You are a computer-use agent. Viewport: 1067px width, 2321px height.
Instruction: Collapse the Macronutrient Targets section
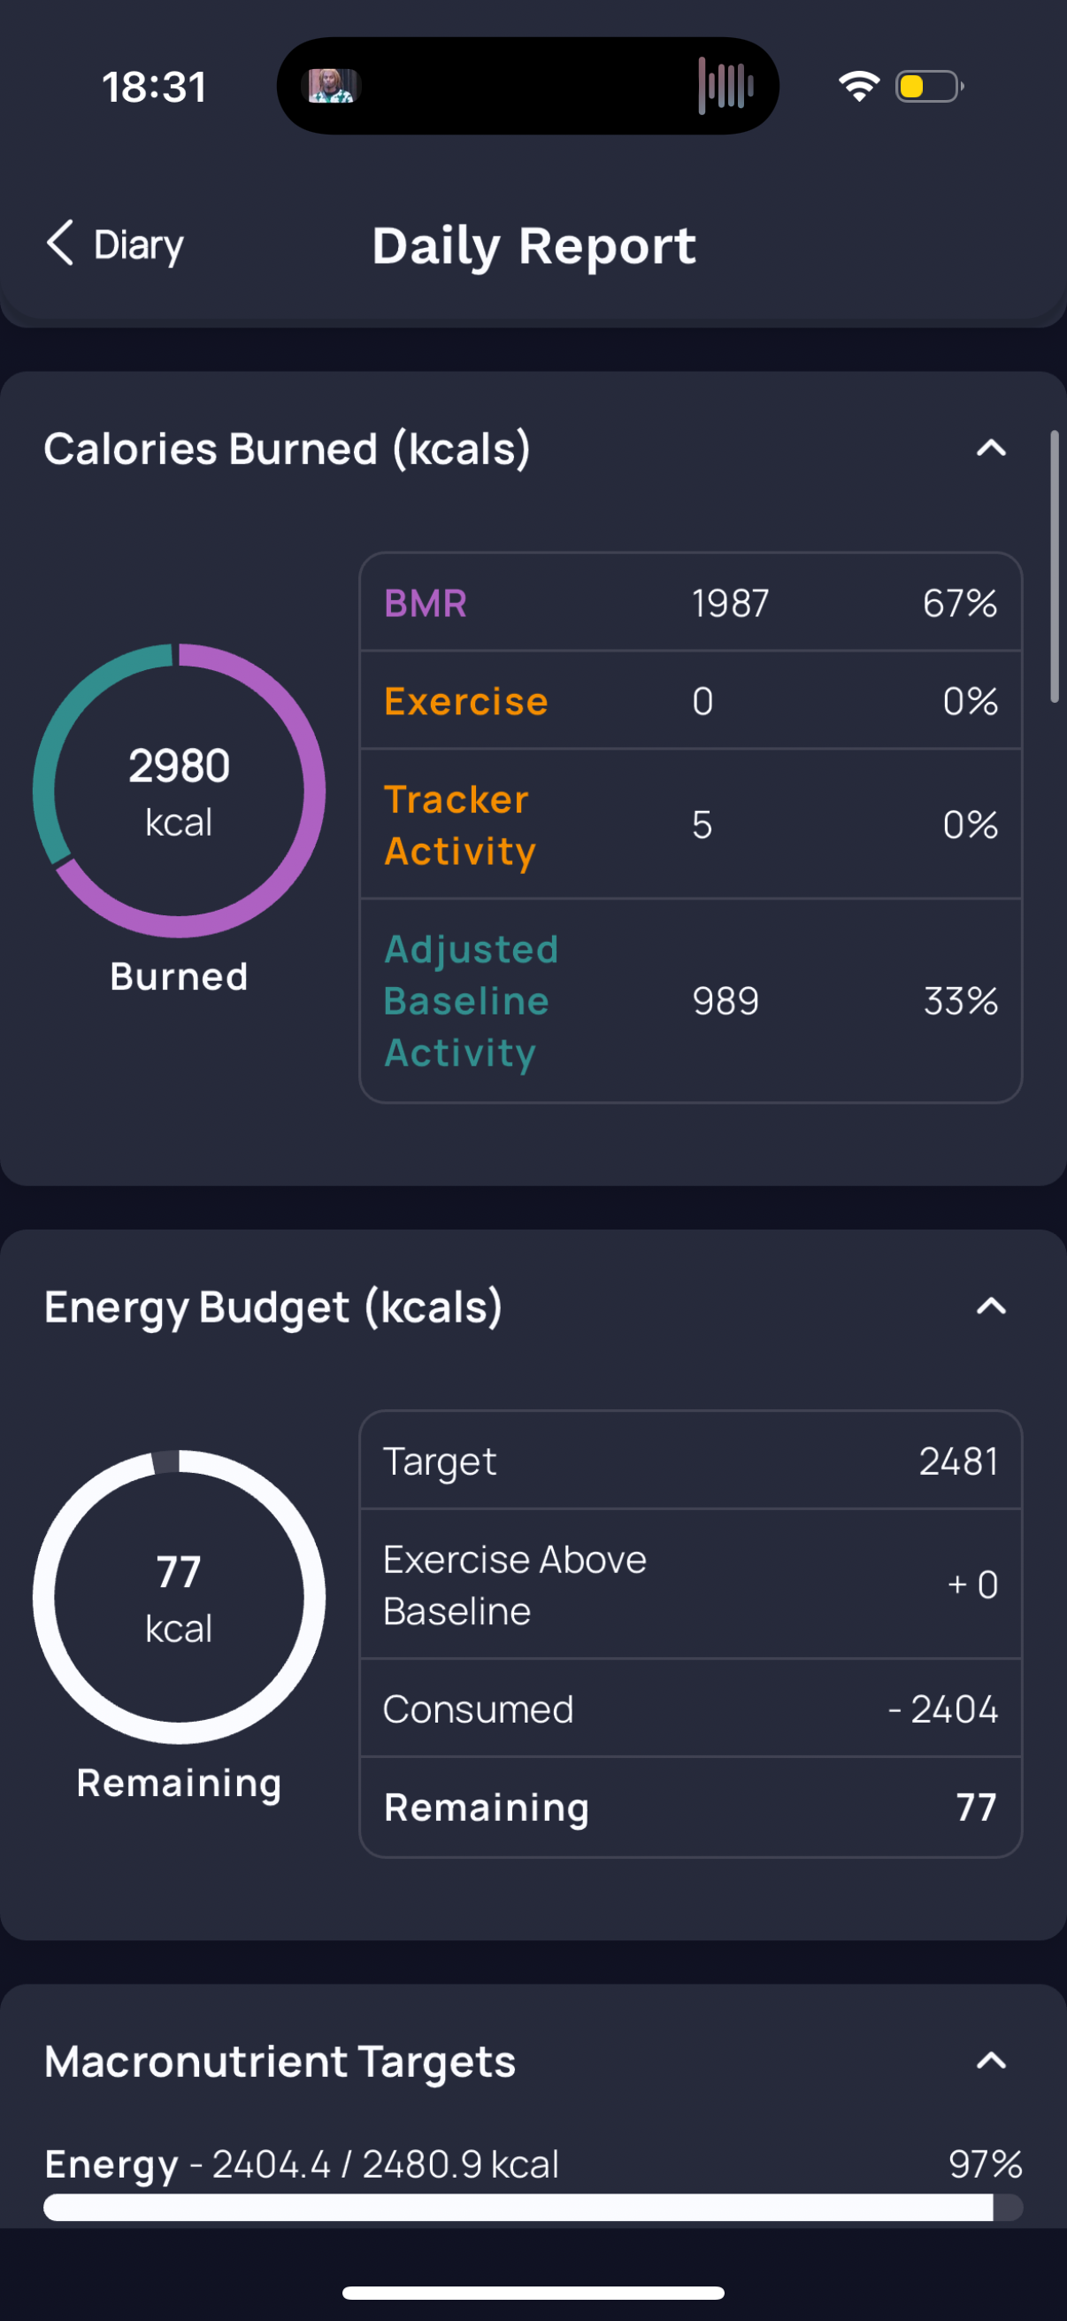pos(992,2060)
